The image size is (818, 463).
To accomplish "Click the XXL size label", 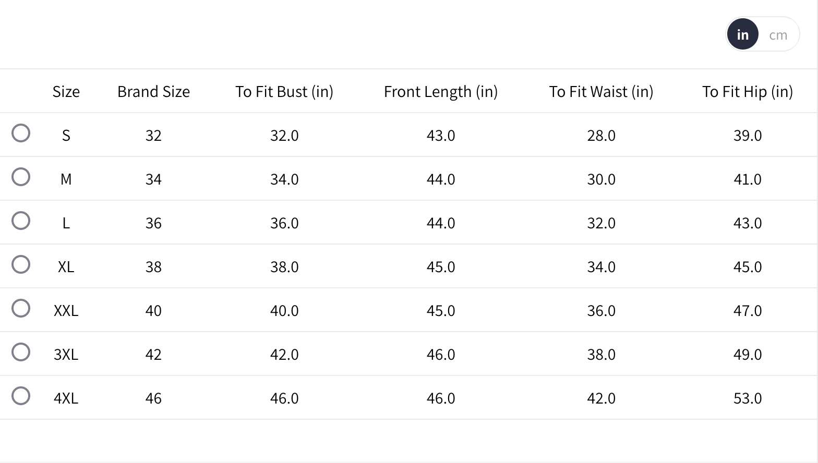I will click(66, 311).
